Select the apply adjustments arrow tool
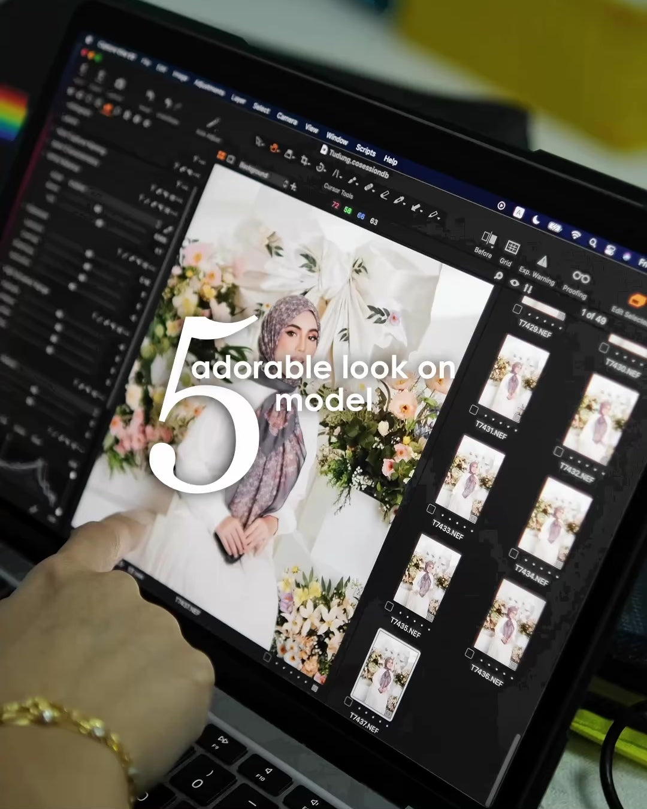647x809 pixels. coord(416,207)
